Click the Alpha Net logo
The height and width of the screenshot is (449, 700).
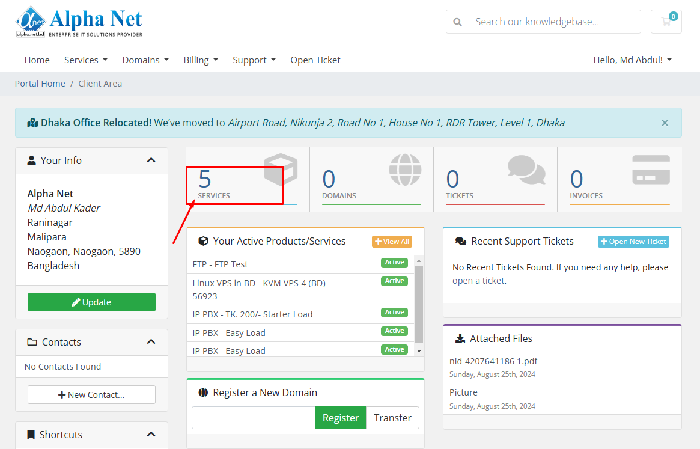point(79,22)
